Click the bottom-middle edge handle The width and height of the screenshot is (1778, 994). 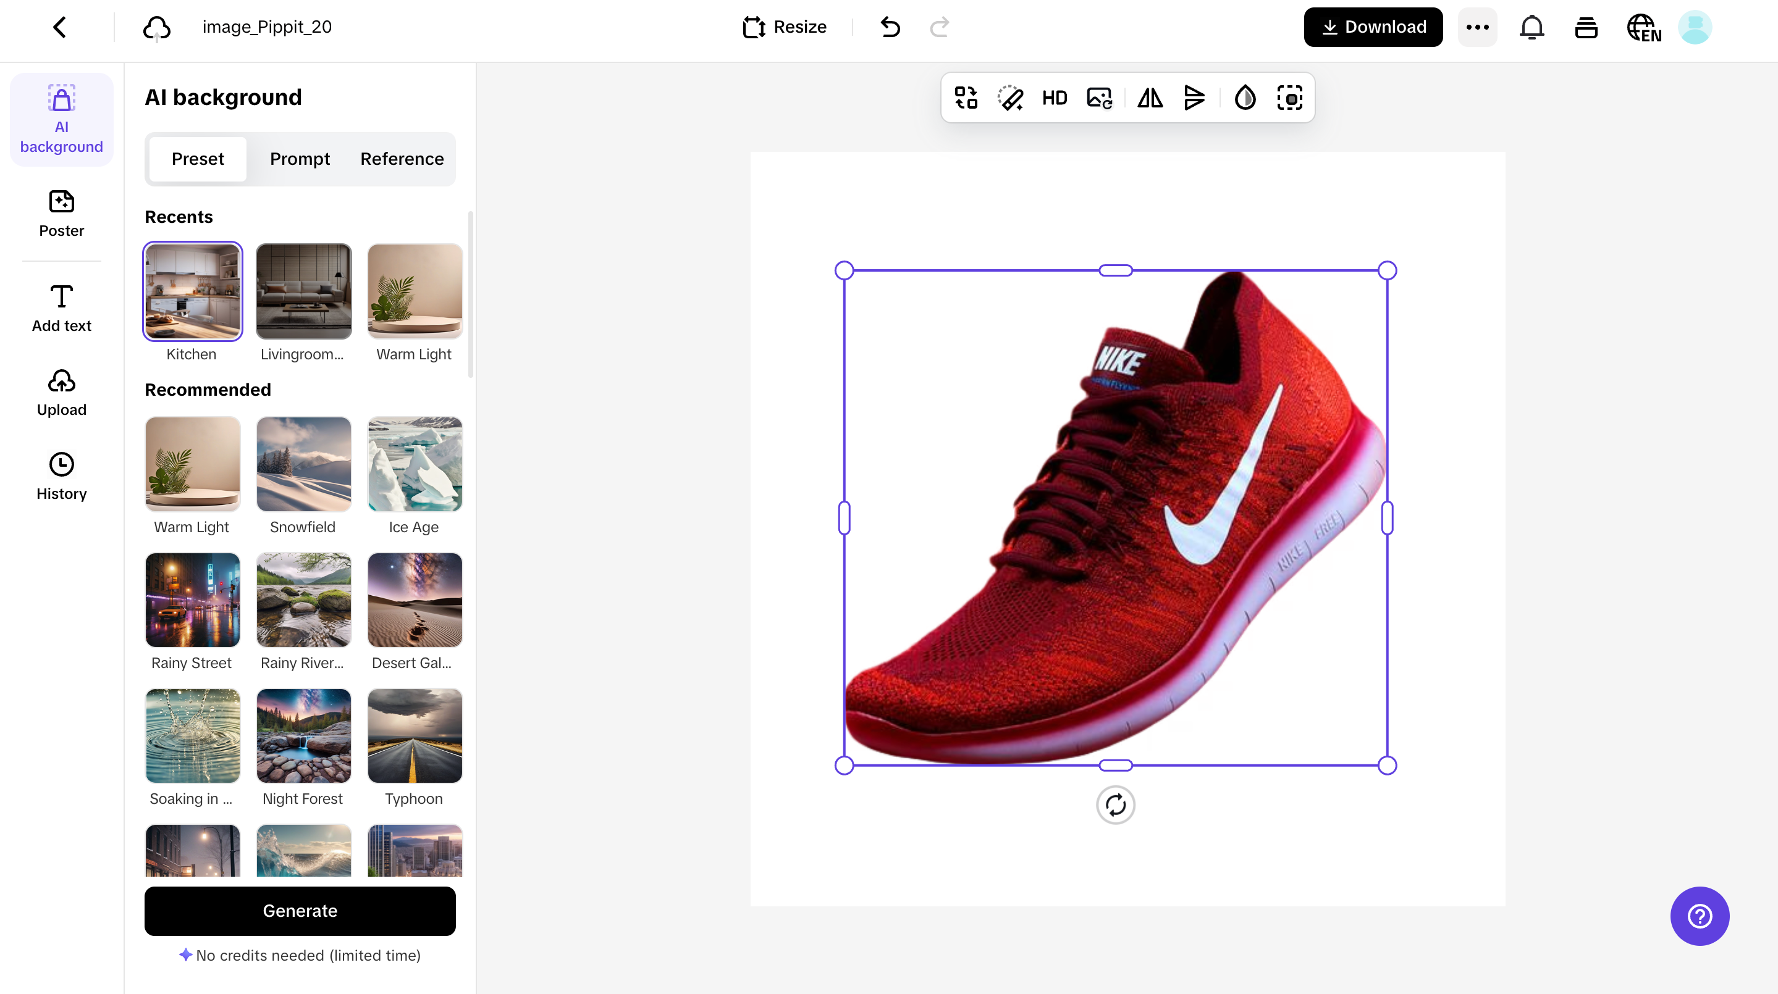point(1115,765)
